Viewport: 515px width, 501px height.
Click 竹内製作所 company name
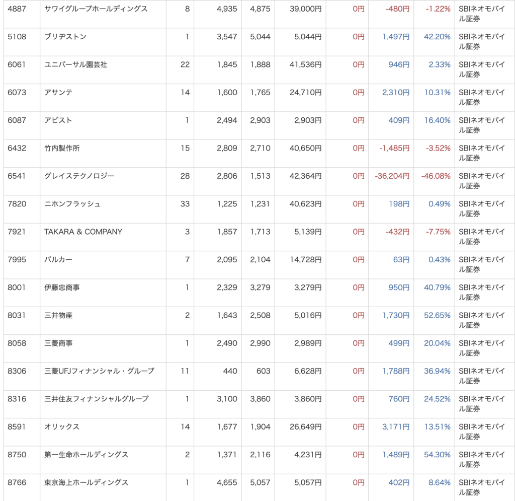coord(62,148)
